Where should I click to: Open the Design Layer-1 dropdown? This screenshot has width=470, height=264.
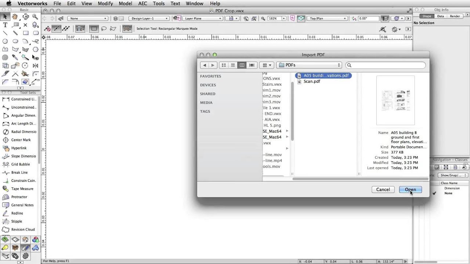tap(149, 18)
